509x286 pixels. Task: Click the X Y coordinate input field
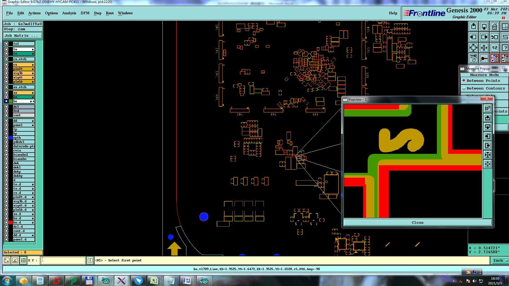pos(63,260)
